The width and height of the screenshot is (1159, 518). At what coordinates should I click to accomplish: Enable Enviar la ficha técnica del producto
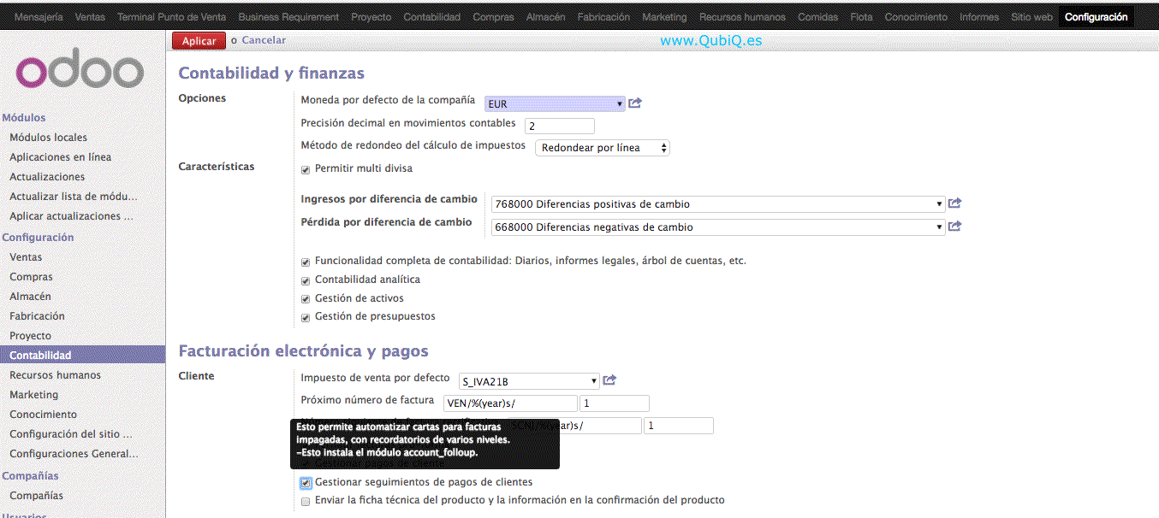[306, 501]
